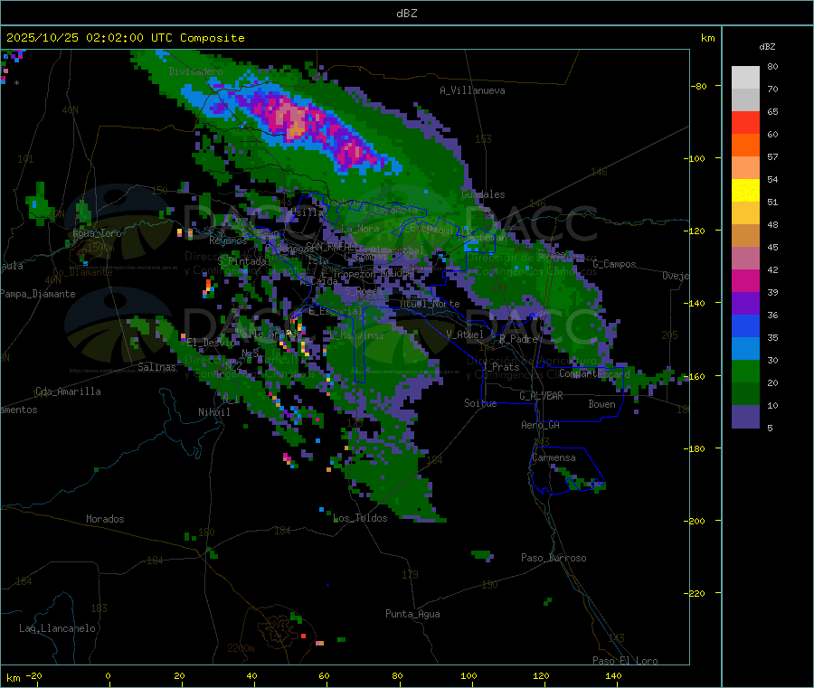Viewport: 814px width, 688px height.
Task: Click the V_Atuel location label
Action: (465, 335)
